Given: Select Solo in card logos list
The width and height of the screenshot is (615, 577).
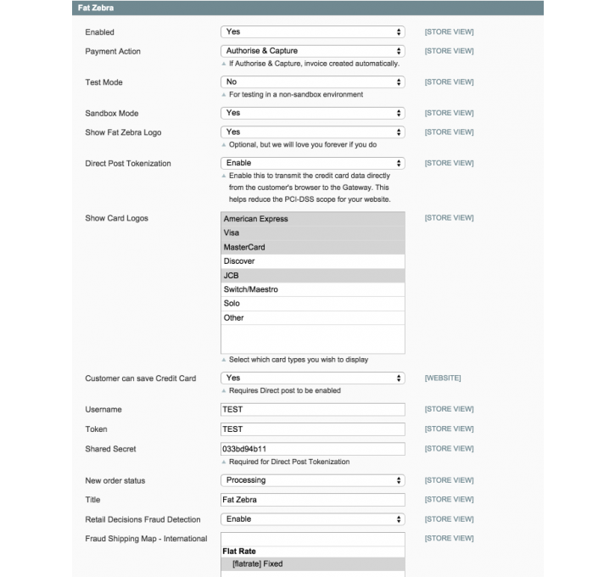Looking at the screenshot, I should [313, 304].
